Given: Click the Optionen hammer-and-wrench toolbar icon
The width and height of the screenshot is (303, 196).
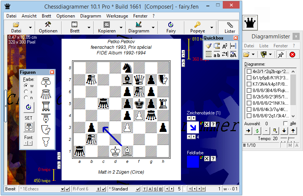Looking at the screenshot, I should (48, 25).
